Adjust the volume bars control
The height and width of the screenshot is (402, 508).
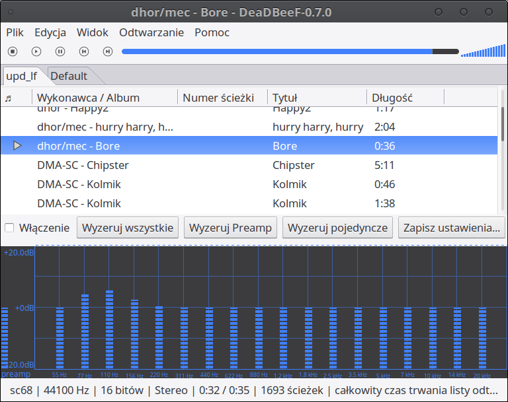click(483, 51)
